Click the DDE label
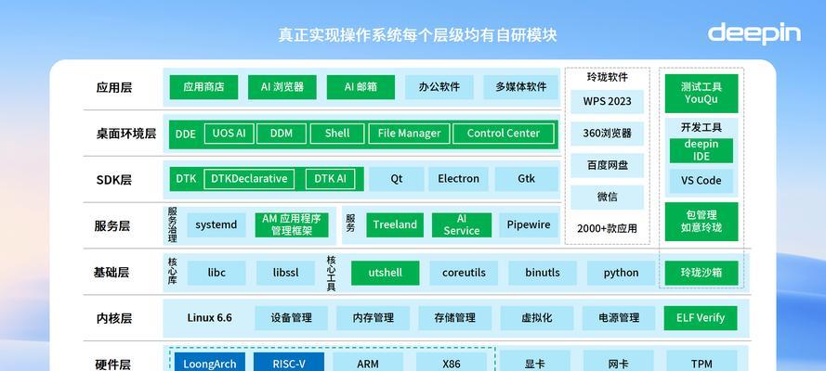 pos(186,134)
